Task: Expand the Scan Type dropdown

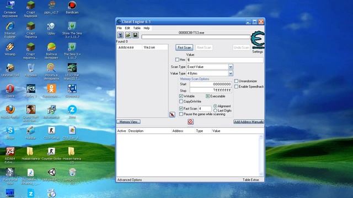Action: [x=231, y=67]
